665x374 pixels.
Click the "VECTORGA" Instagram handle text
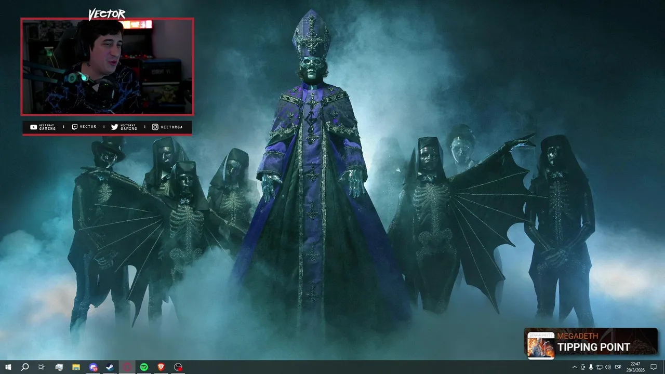point(171,127)
